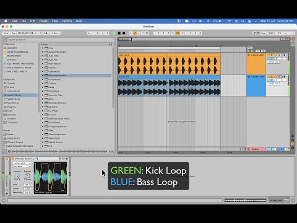Open the MIDI Effects category
Image resolution: width=297 pixels, height=223 pixels.
[14, 99]
